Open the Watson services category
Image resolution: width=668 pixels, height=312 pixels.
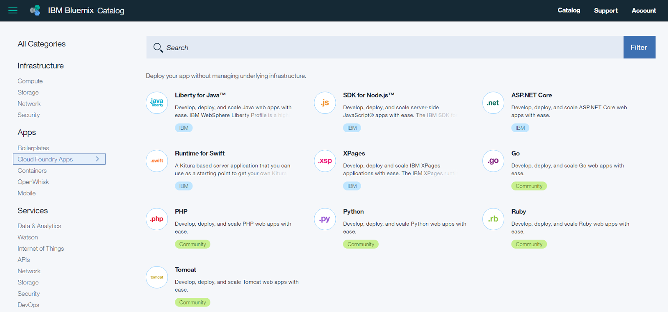click(28, 237)
